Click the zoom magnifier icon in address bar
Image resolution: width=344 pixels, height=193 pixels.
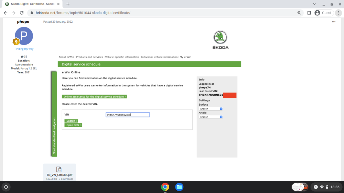(299, 13)
